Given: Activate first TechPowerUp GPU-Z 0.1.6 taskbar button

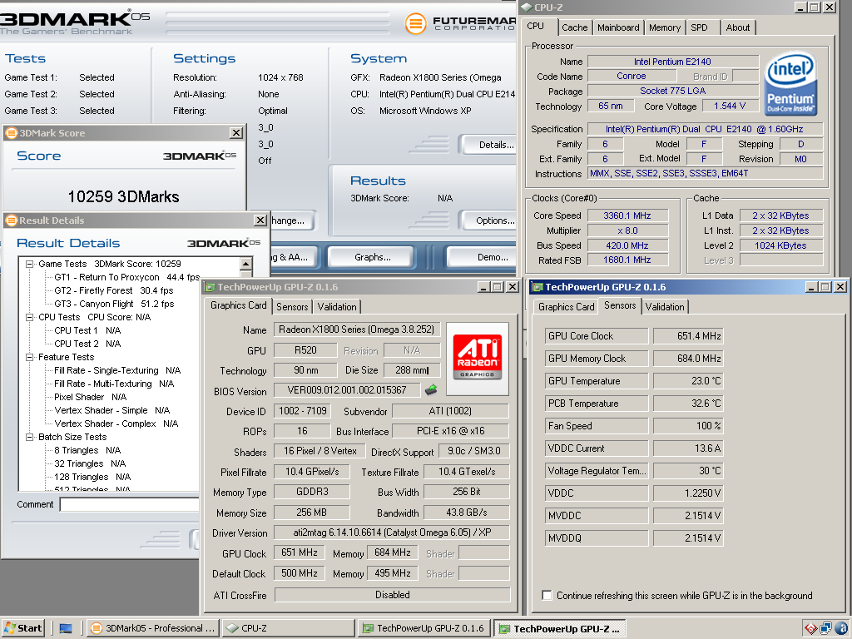Looking at the screenshot, I should (x=424, y=628).
